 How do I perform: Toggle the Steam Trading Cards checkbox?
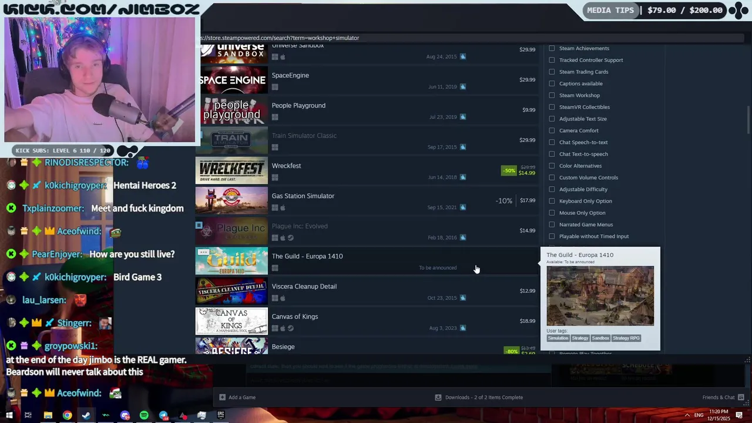tap(552, 72)
